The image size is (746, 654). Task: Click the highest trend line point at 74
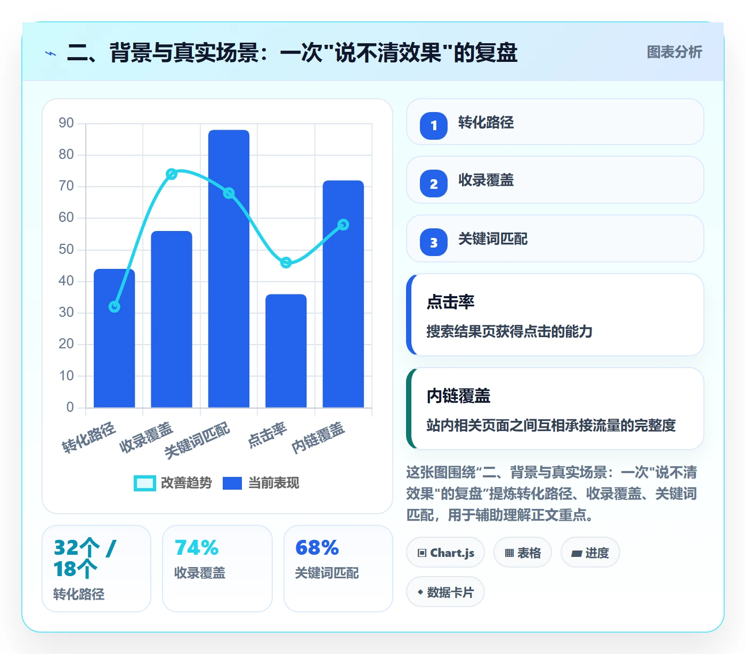pos(172,174)
